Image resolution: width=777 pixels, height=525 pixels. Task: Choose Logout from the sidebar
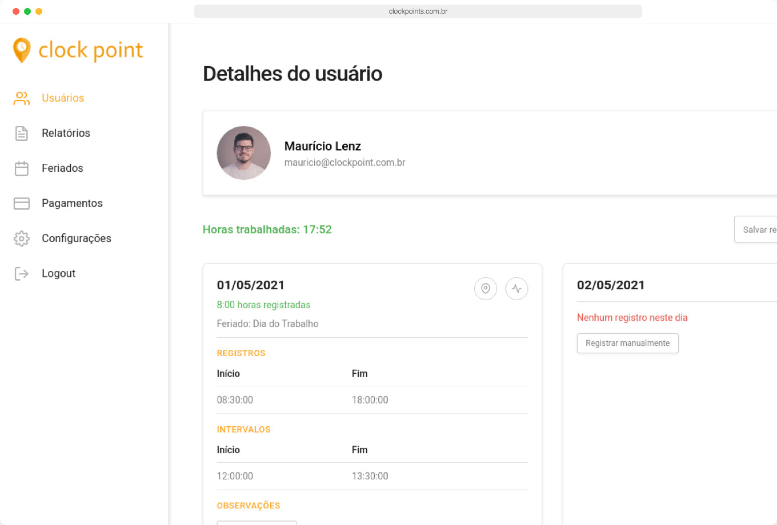point(58,274)
